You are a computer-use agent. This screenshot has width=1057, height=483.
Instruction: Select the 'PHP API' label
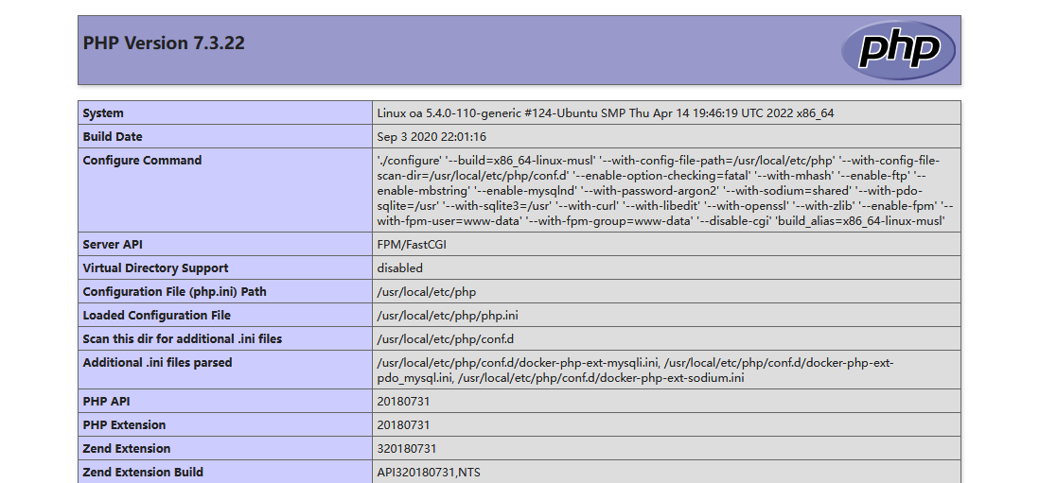106,402
